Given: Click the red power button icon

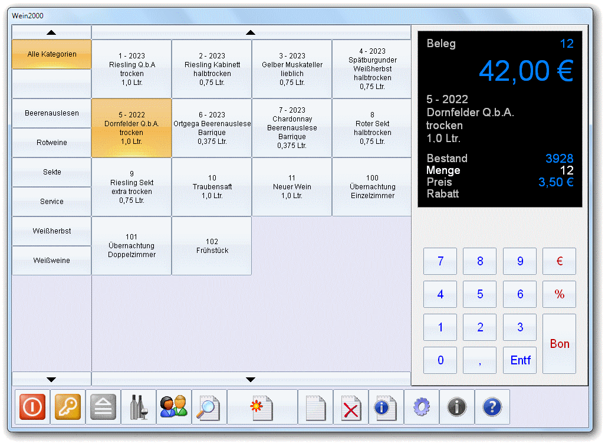Looking at the screenshot, I should [32, 407].
